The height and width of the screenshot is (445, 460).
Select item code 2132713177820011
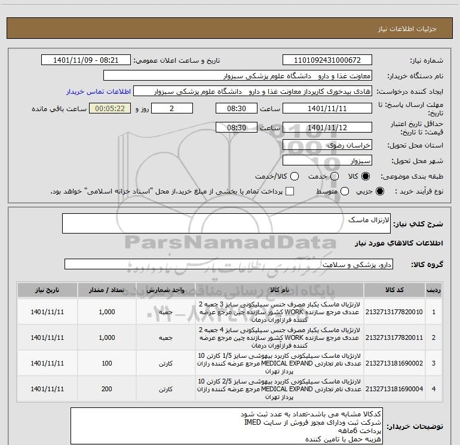[x=394, y=337]
